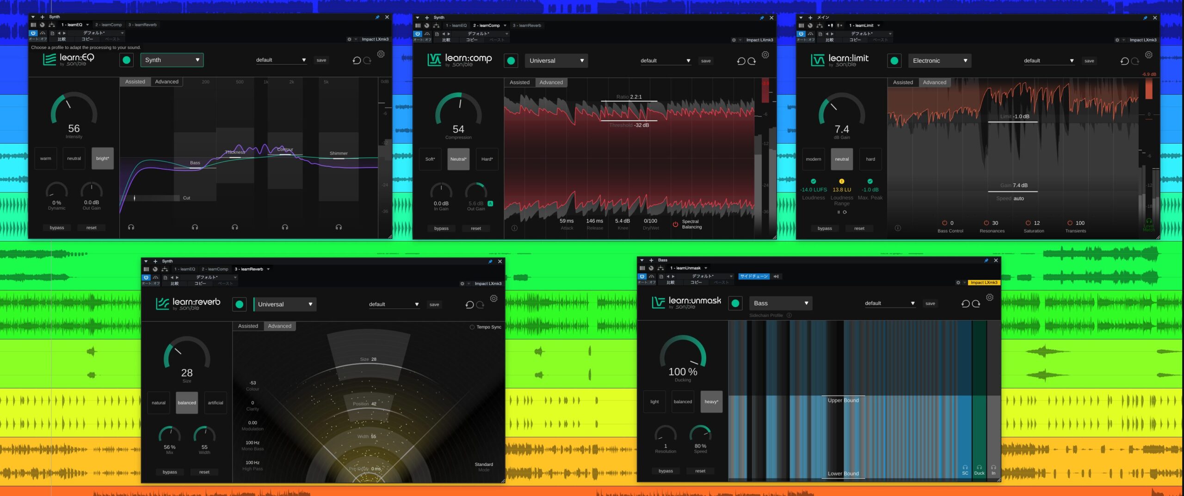Solo the Shimmer band headphone icon

pos(339,227)
